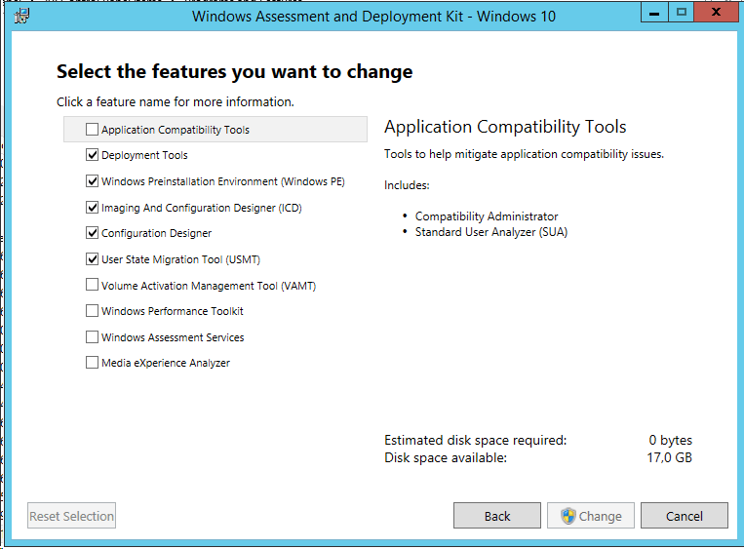Image resolution: width=744 pixels, height=549 pixels.
Task: Click the installer icon in title bar
Action: click(x=21, y=17)
